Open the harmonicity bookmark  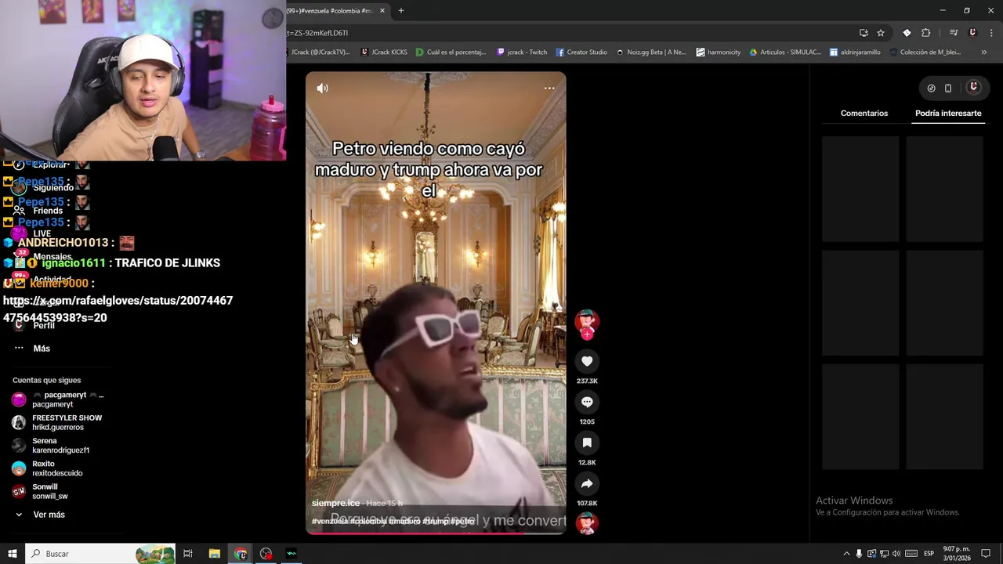[x=719, y=52]
